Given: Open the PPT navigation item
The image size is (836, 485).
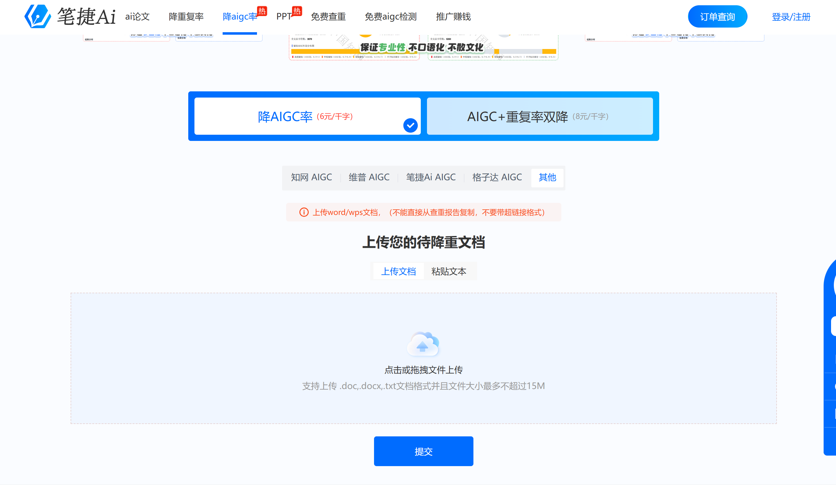Looking at the screenshot, I should (x=284, y=17).
